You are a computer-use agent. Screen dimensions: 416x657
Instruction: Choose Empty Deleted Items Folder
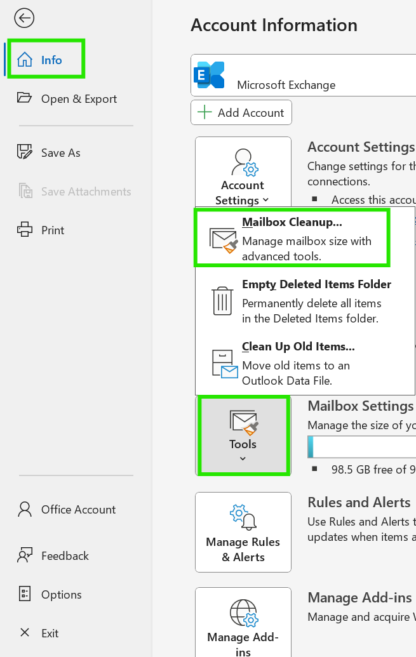coord(305,301)
